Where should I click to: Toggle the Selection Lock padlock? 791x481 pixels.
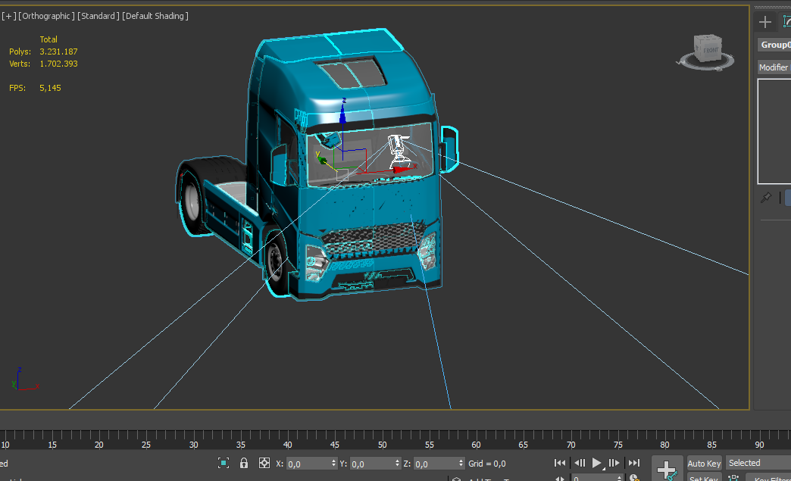(x=243, y=463)
